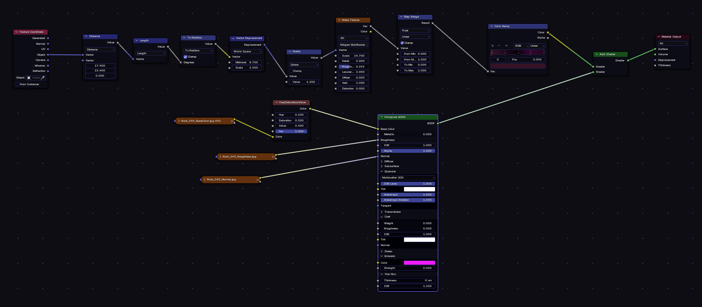This screenshot has height=307, width=702.
Task: Disable Clamp on To Radians node
Action: point(186,57)
